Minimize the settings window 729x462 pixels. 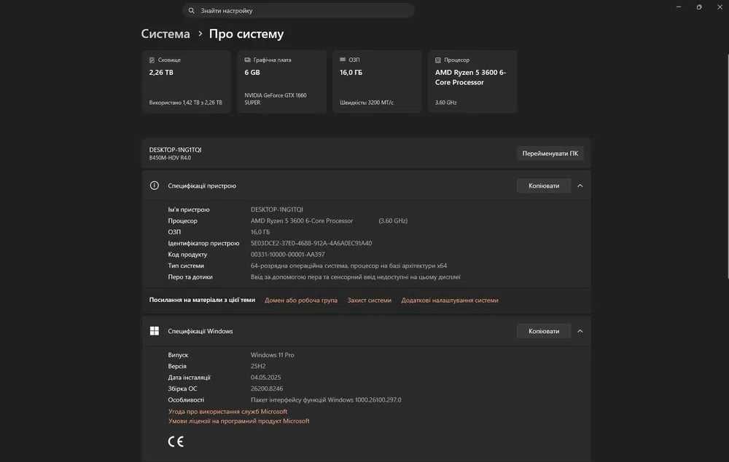click(678, 7)
